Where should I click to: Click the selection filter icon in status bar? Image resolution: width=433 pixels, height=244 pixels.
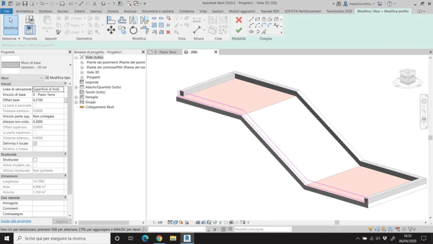[411, 229]
